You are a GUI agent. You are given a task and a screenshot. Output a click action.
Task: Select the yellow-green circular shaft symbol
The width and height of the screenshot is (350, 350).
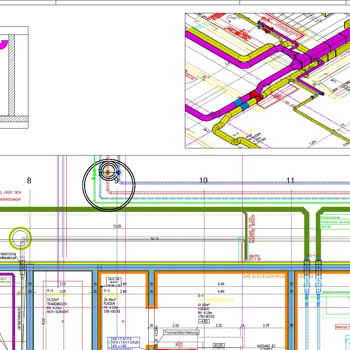(x=20, y=238)
